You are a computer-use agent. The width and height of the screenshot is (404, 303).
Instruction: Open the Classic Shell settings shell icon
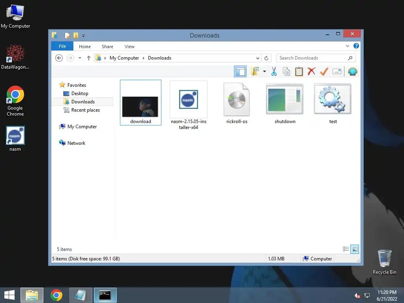(352, 71)
